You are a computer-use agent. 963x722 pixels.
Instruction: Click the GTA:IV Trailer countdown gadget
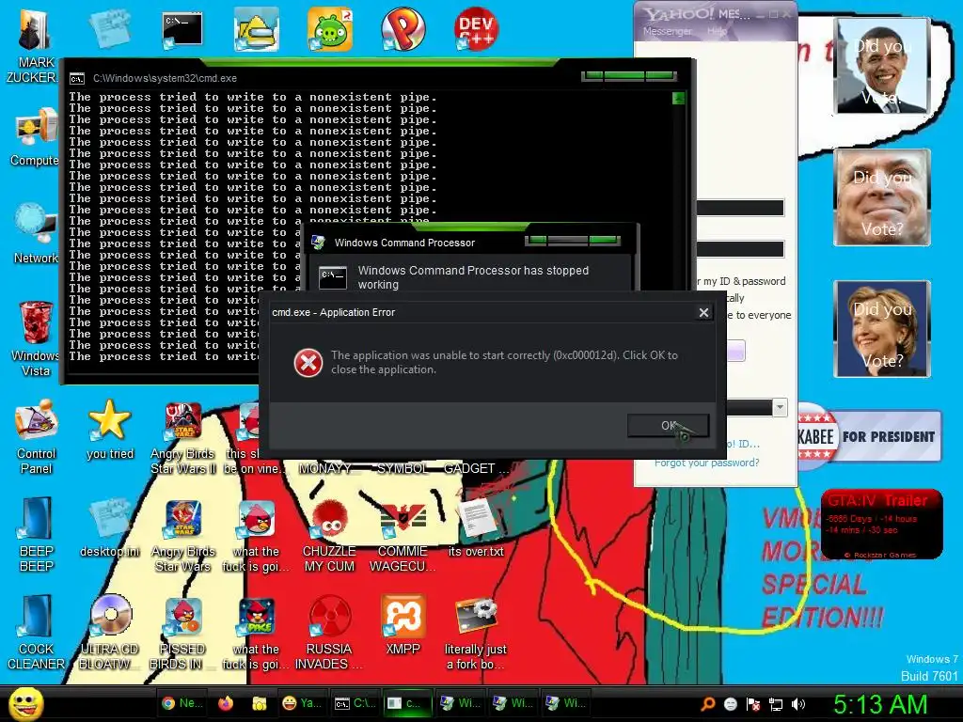pos(881,524)
